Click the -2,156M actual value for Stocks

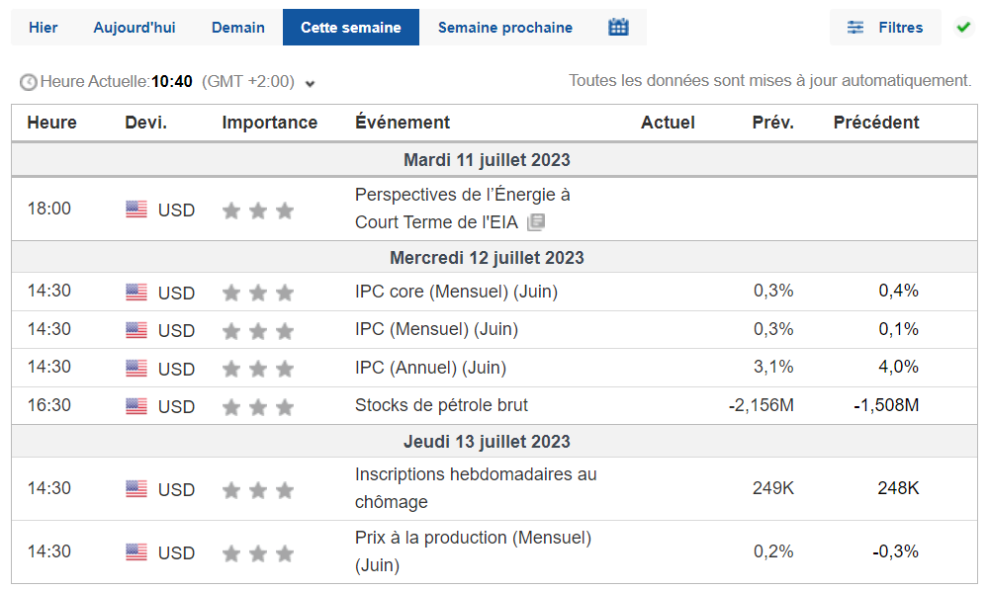coord(760,405)
